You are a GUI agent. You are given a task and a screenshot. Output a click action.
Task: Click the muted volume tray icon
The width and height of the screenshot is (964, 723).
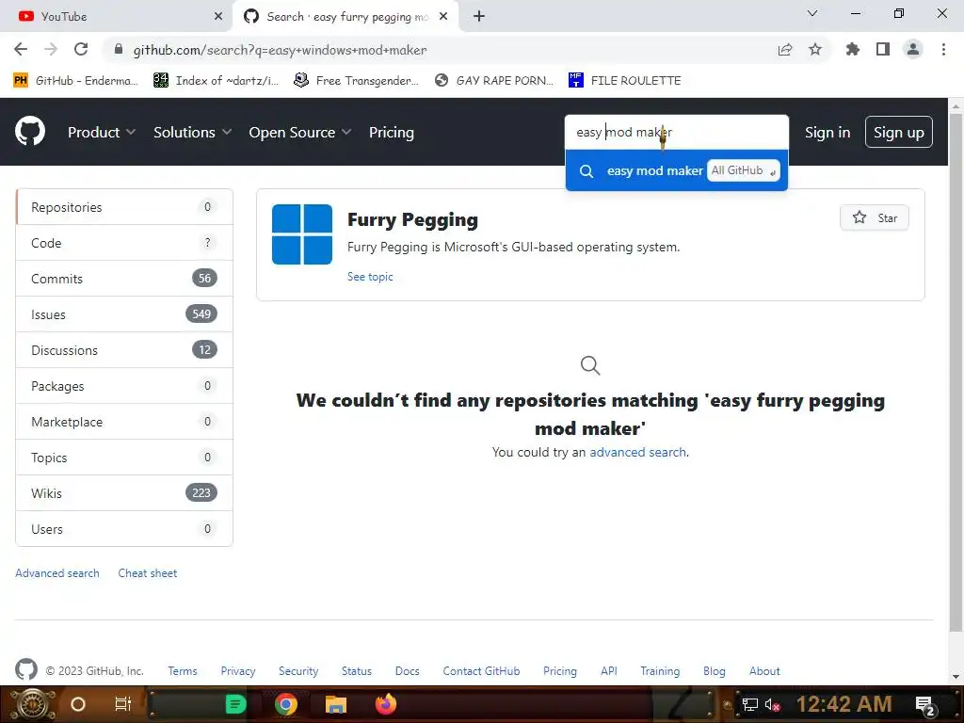point(772,704)
